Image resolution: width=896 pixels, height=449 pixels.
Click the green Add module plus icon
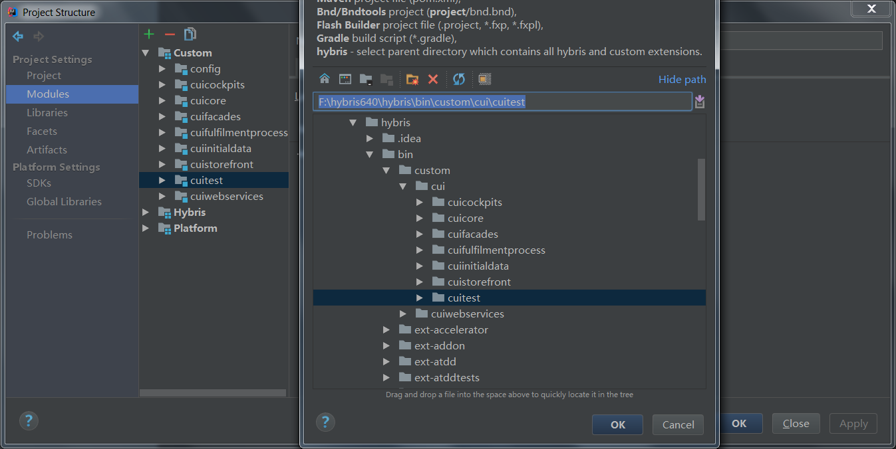149,34
